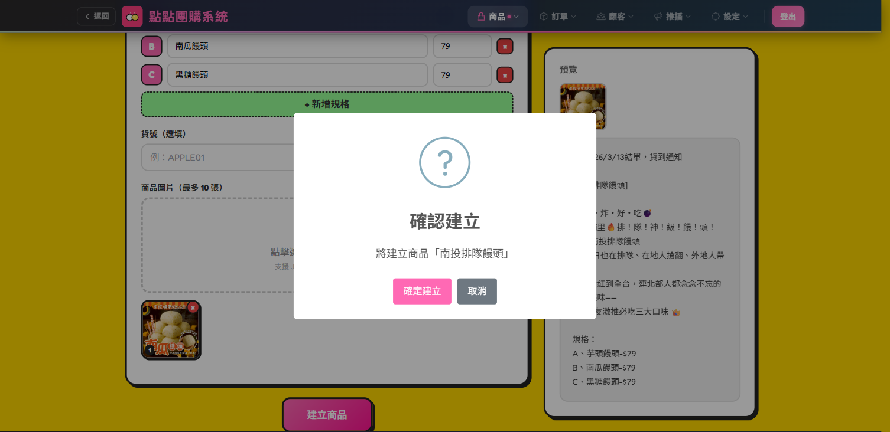
Task: Open the 推播 menu item
Action: 675,17
